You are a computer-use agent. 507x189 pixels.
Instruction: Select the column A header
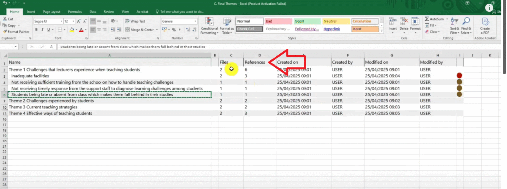click(109, 55)
